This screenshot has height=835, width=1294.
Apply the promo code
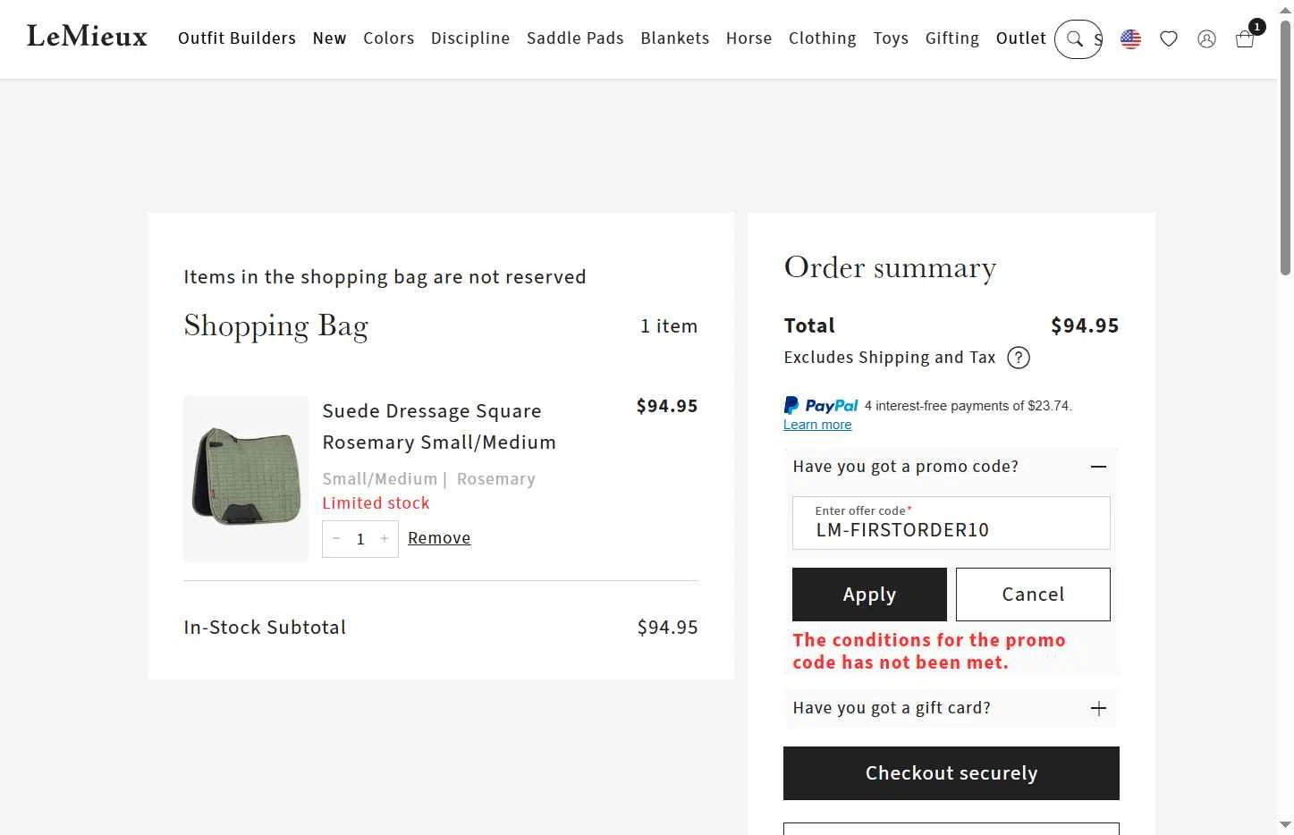click(869, 595)
